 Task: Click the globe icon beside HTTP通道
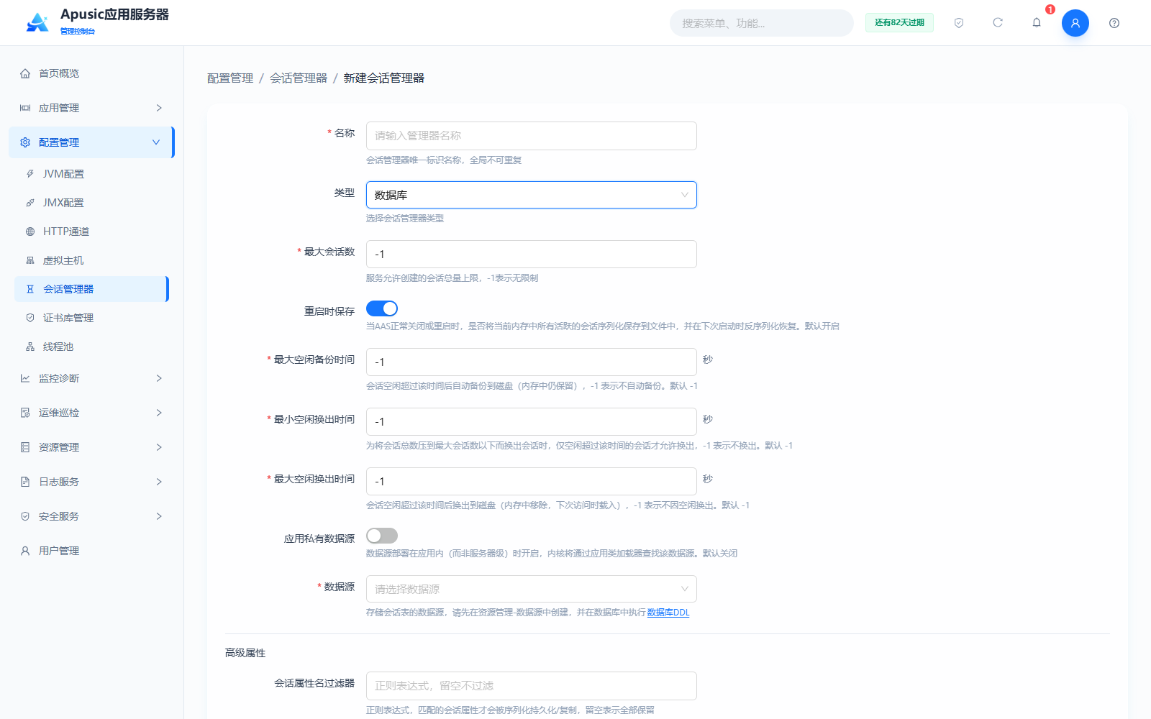point(30,232)
